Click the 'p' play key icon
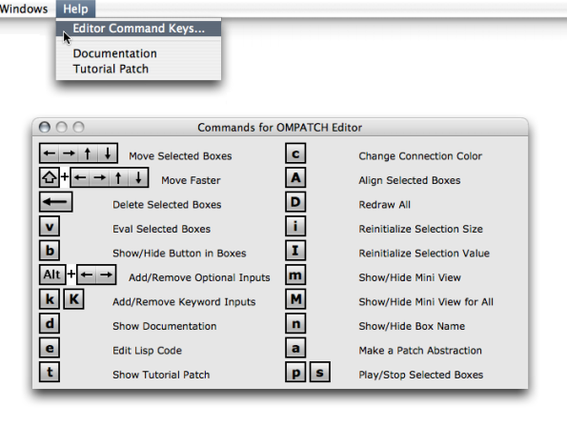Viewport: 567px width, 448px height. (295, 372)
